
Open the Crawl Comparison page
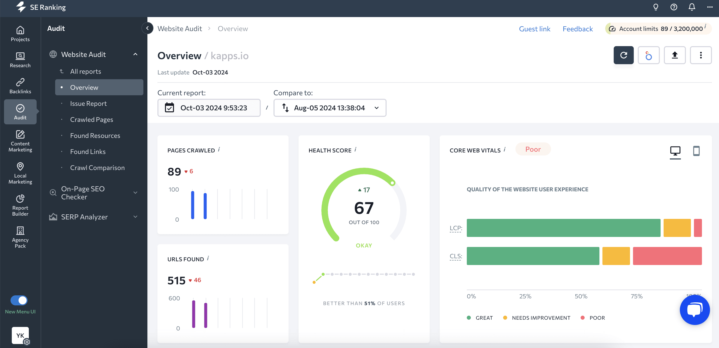pyautogui.click(x=97, y=168)
